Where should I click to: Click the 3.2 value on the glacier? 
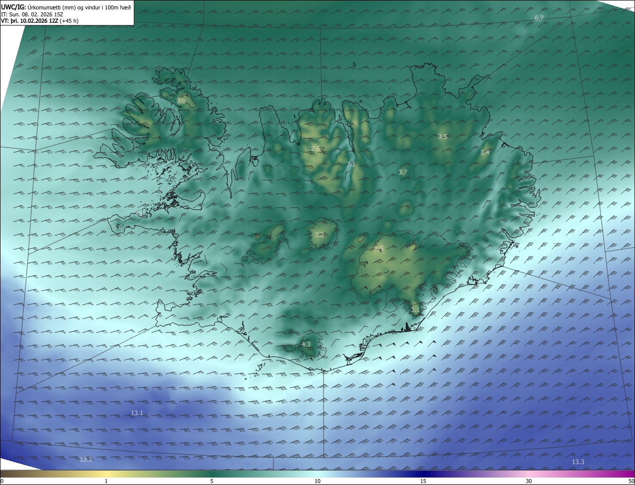pos(319,235)
